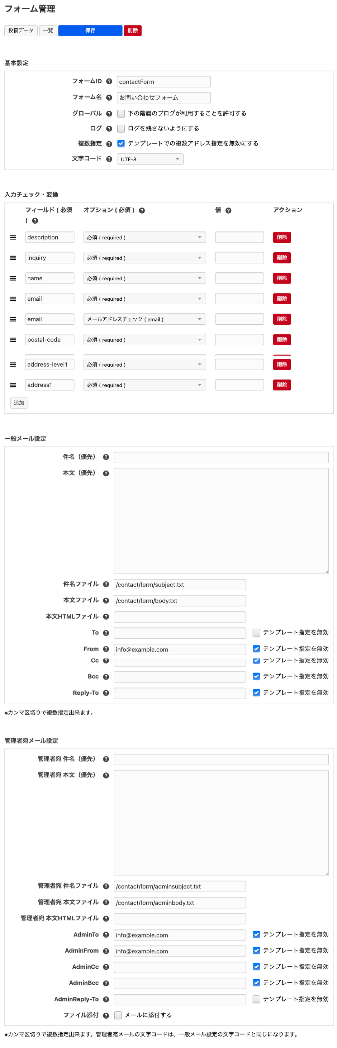Click the drag handle for postal-code row
337x1048 pixels.
tap(13, 340)
